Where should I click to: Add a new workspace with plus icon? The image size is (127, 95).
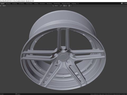78,4
